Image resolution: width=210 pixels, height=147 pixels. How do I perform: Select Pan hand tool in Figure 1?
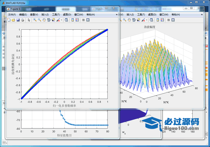click(44, 20)
